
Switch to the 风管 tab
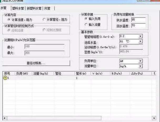click(x=47, y=8)
